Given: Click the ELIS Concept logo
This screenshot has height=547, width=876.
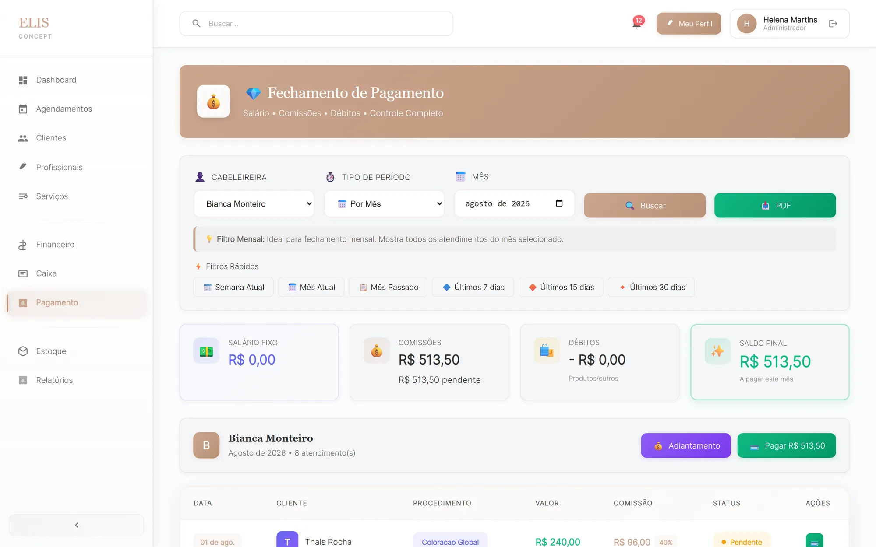Looking at the screenshot, I should (x=35, y=28).
